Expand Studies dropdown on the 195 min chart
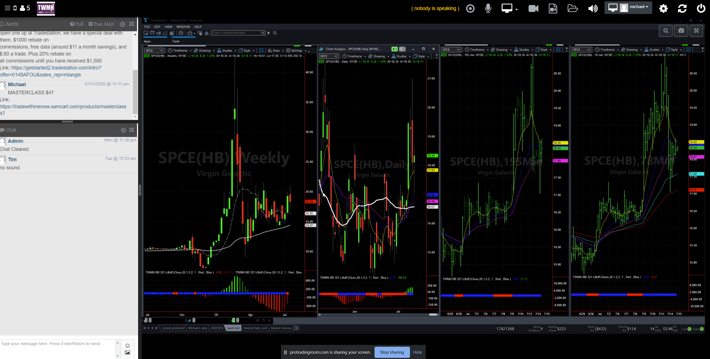The width and height of the screenshot is (710, 359). click(524, 50)
